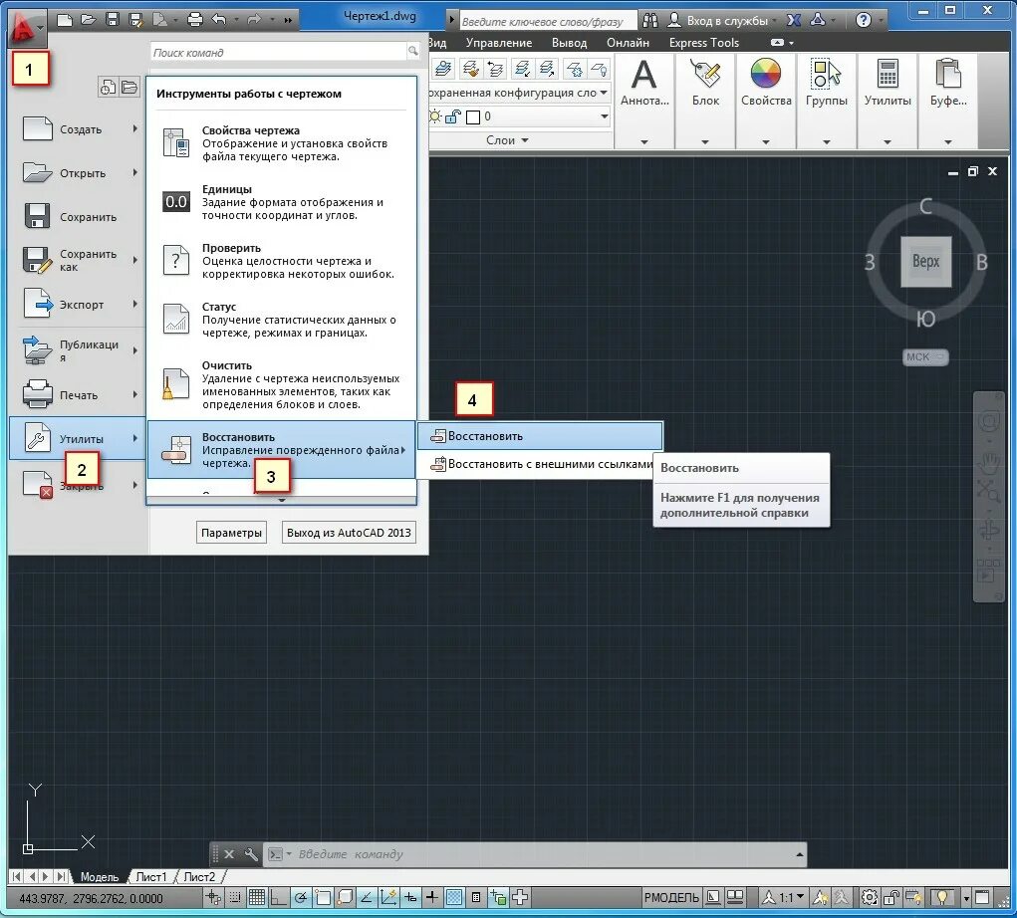Open annotation scale 1:1 dropdown
1017x918 pixels.
pos(784,898)
